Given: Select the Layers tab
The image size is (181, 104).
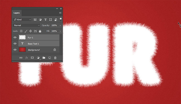Looking at the screenshot, I should click(17, 13).
